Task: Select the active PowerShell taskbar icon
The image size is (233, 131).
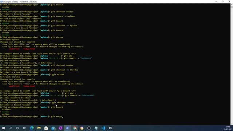Action: coord(67,128)
